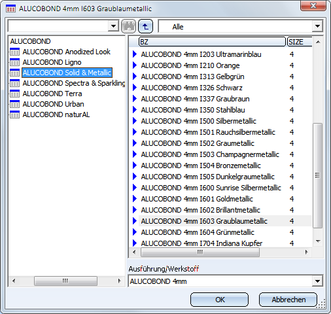Click the up arrow of the list's vertical scrollbar
Viewport: 331px width, 314px height.
(318, 42)
